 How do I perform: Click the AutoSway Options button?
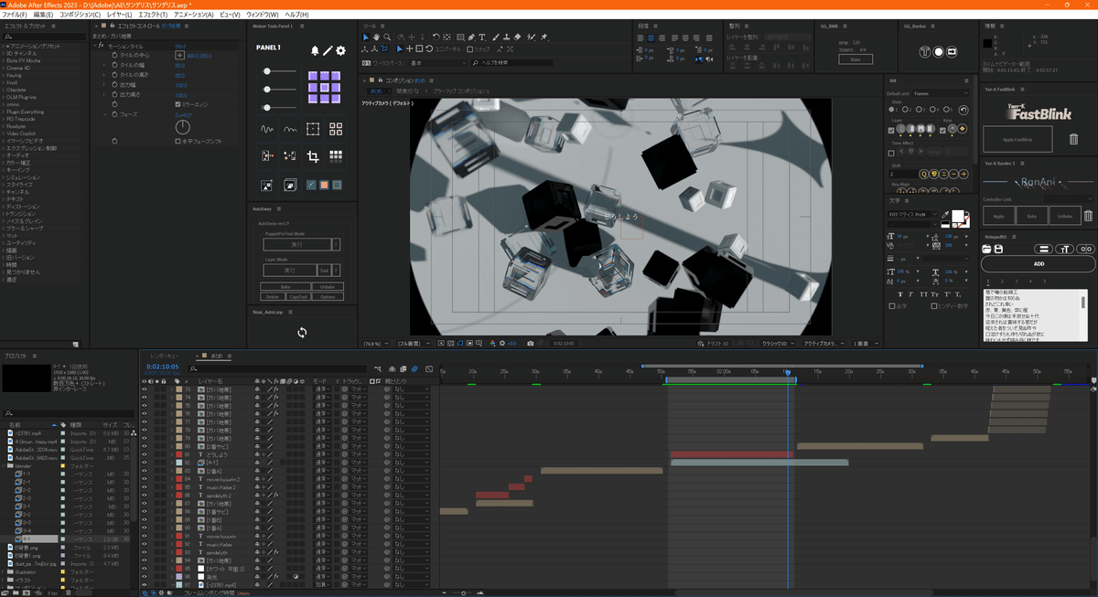(x=328, y=297)
